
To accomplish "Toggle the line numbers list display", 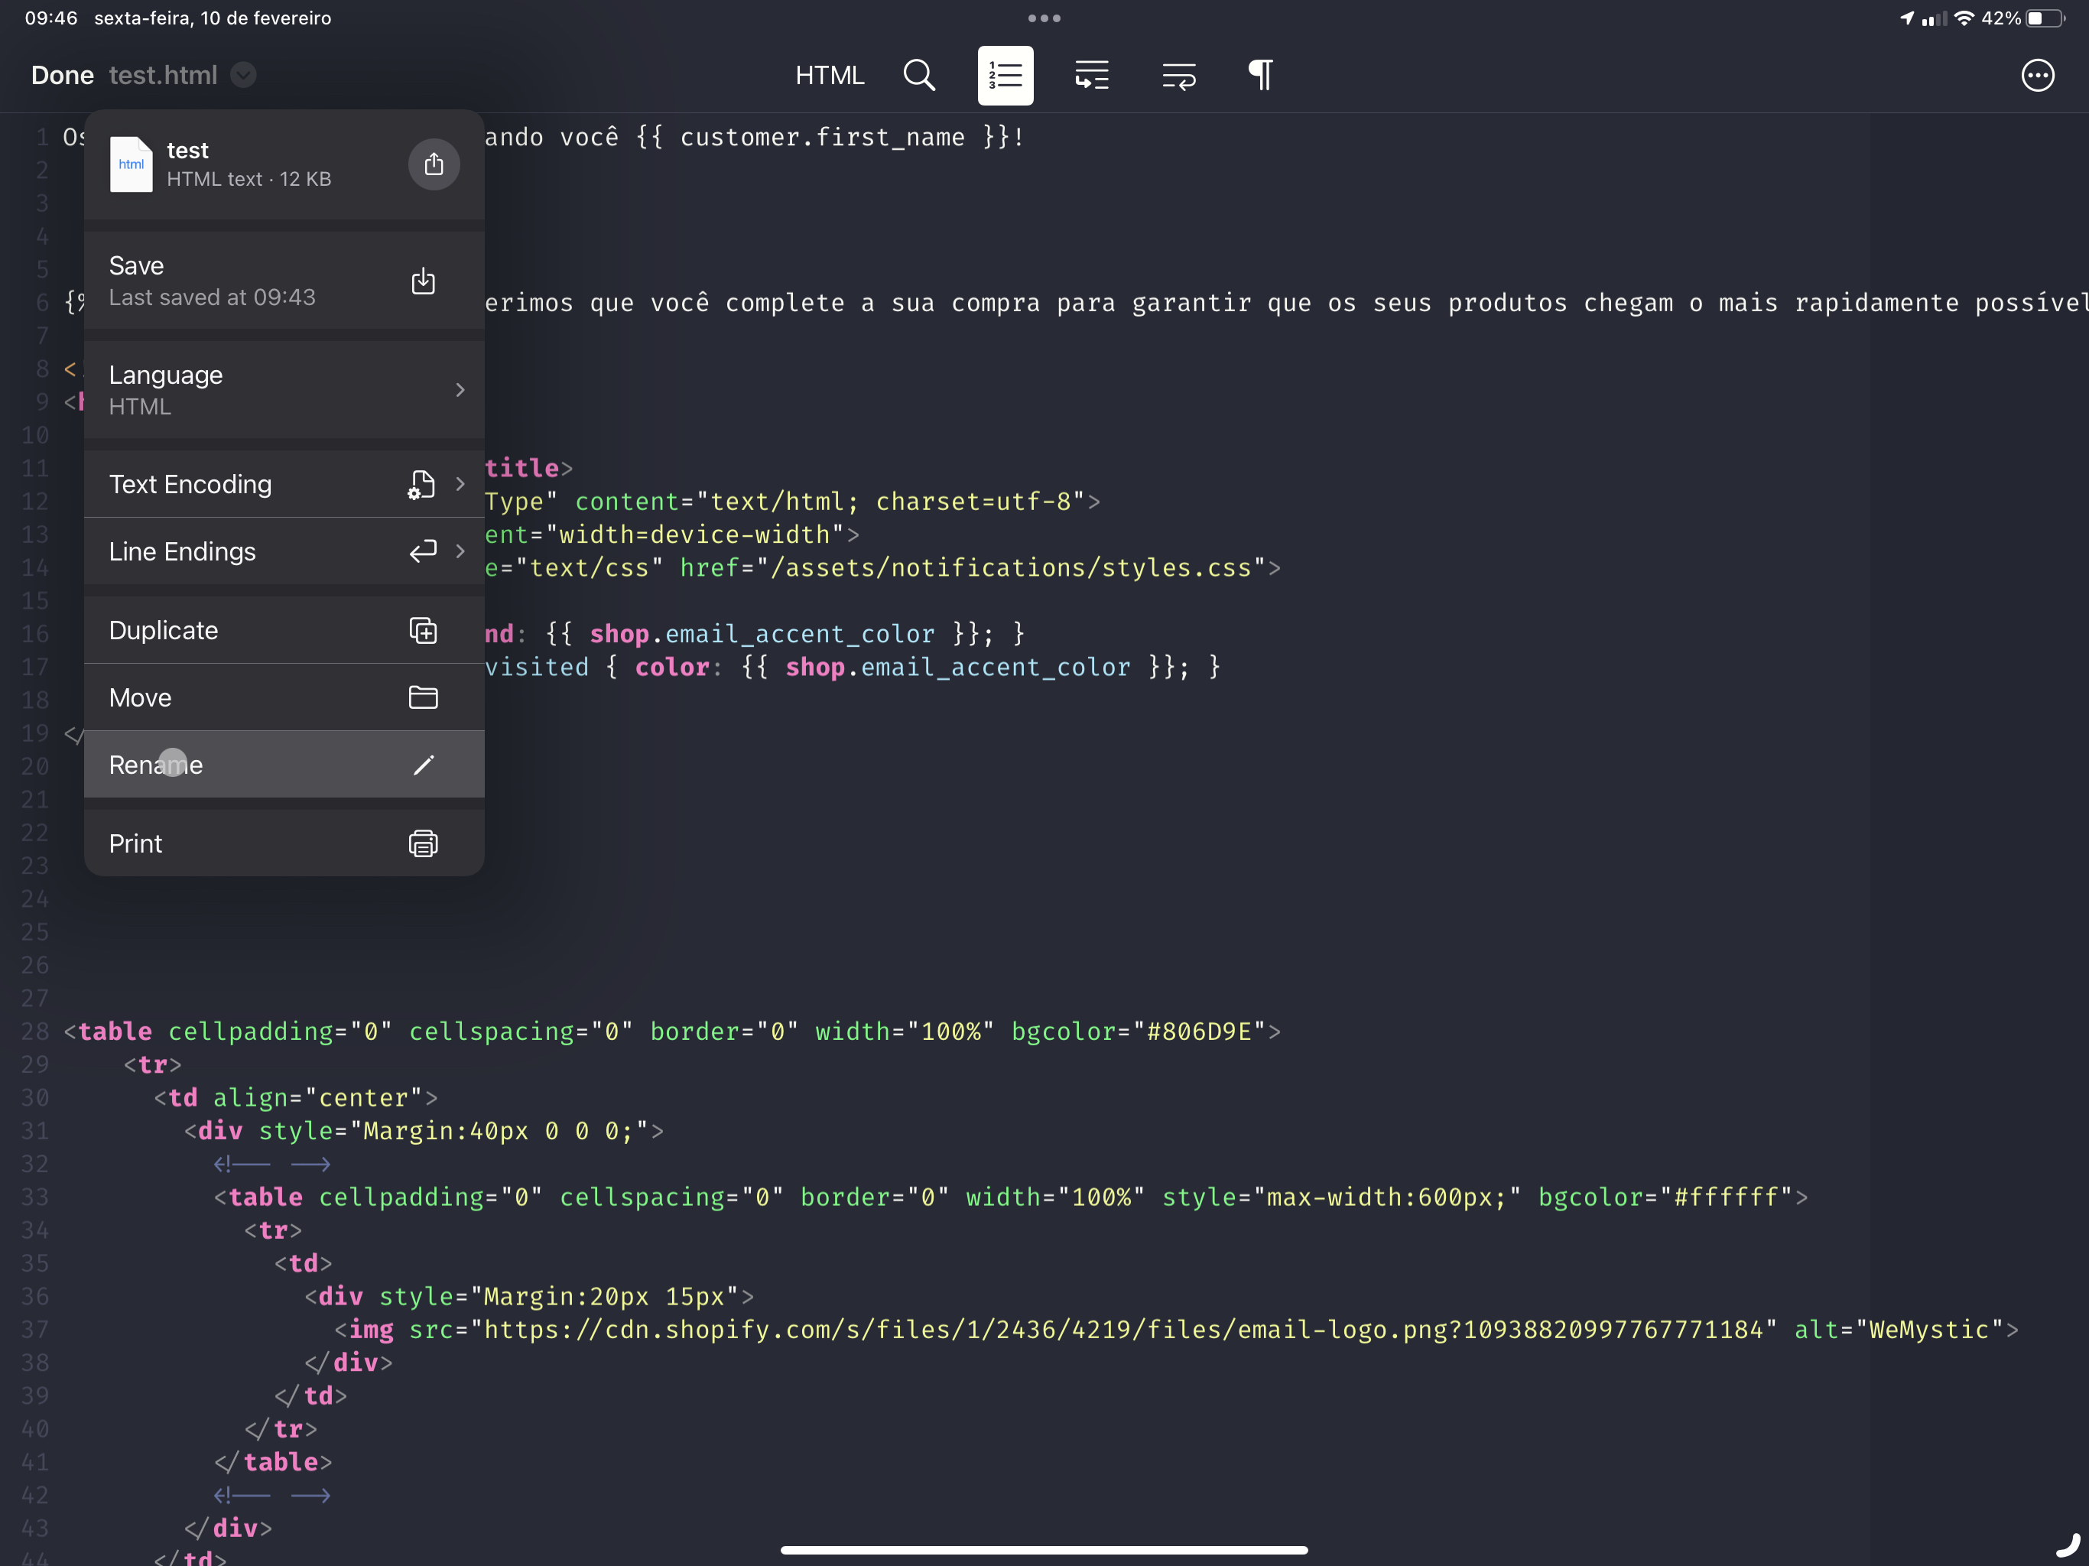I will 1006,76.
